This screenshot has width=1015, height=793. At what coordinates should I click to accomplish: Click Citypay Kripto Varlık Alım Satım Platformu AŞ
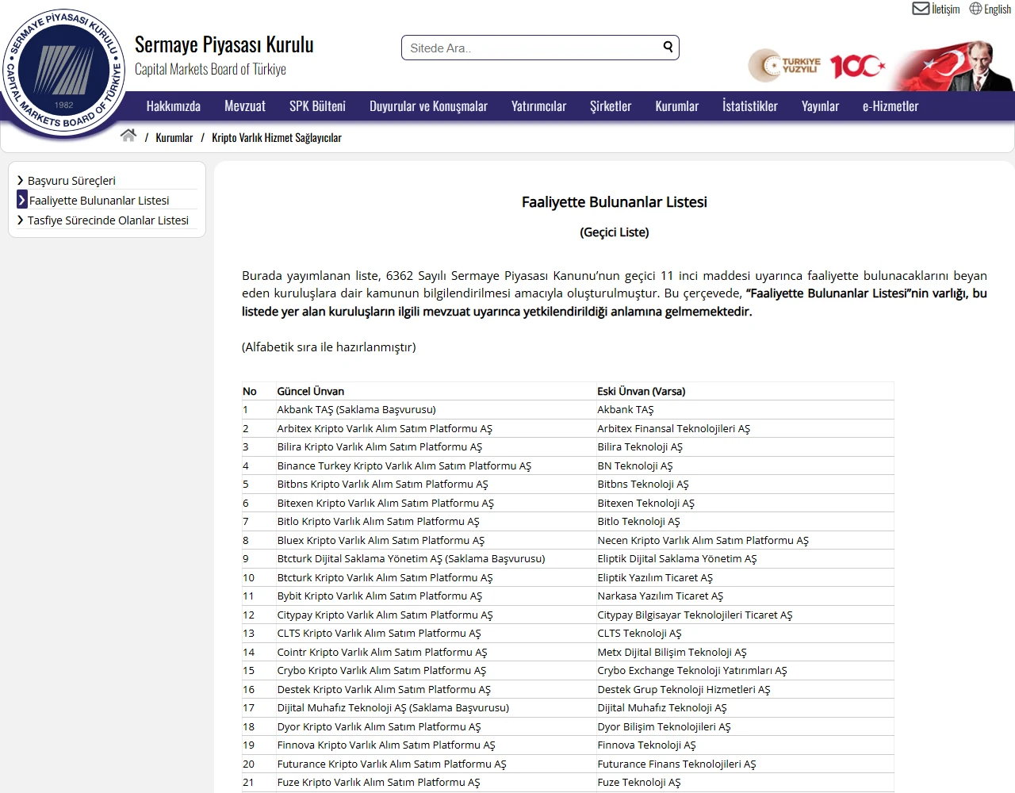pyautogui.click(x=385, y=615)
